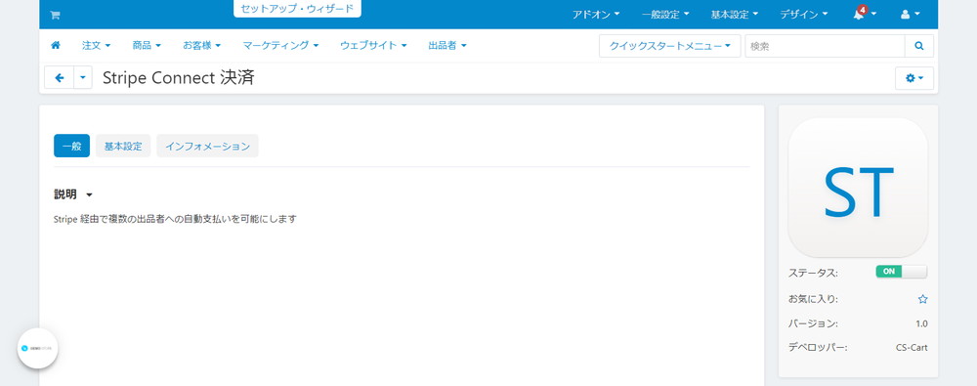Open the demo store floating badge

click(37, 348)
